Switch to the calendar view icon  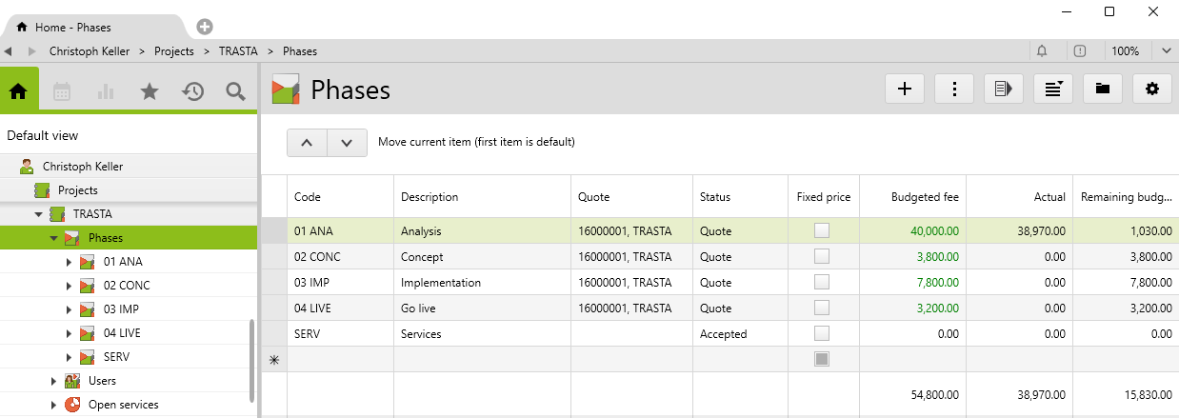[x=62, y=91]
